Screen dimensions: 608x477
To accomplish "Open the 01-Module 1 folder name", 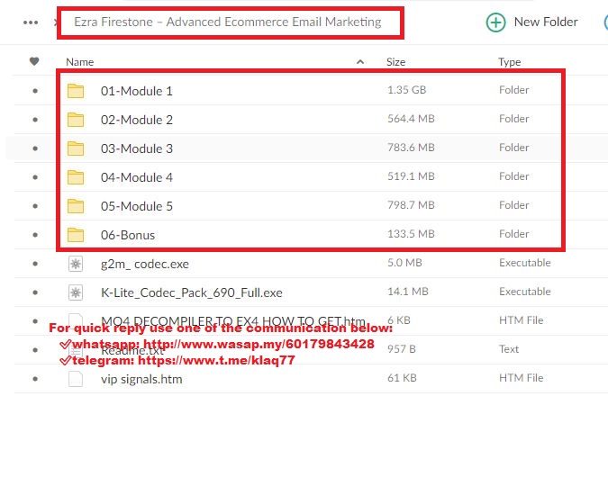I will coord(137,91).
